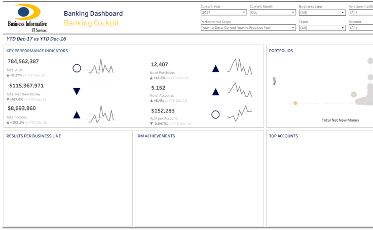
Task: Open the Account filter dropdown
Action: (x=360, y=28)
